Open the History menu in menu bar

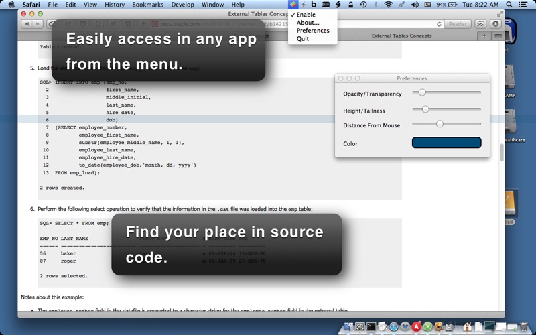115,5
